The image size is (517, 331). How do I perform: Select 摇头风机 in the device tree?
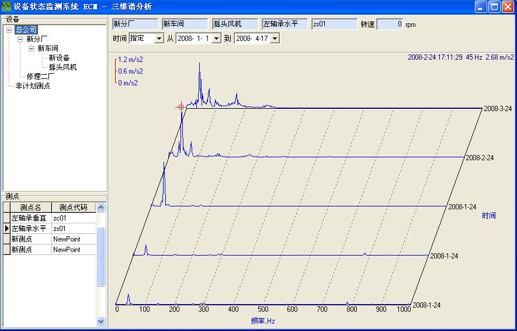coord(63,67)
